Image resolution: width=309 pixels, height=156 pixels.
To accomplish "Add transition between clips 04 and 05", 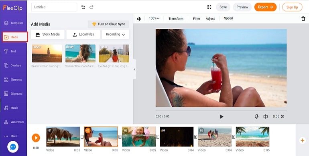I will tap(196, 137).
